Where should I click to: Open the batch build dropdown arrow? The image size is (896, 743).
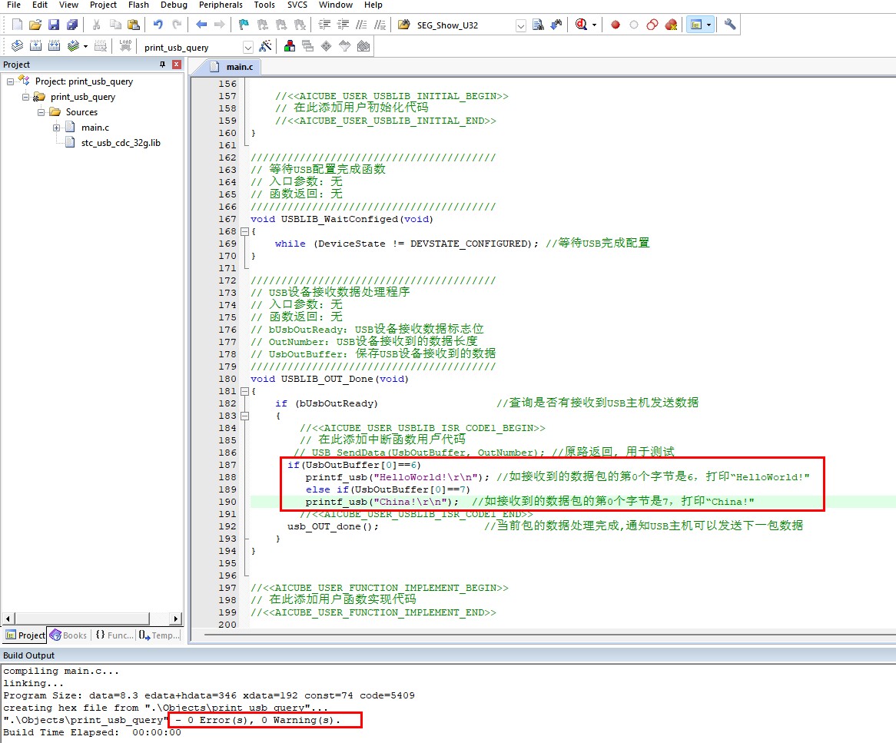click(x=85, y=46)
